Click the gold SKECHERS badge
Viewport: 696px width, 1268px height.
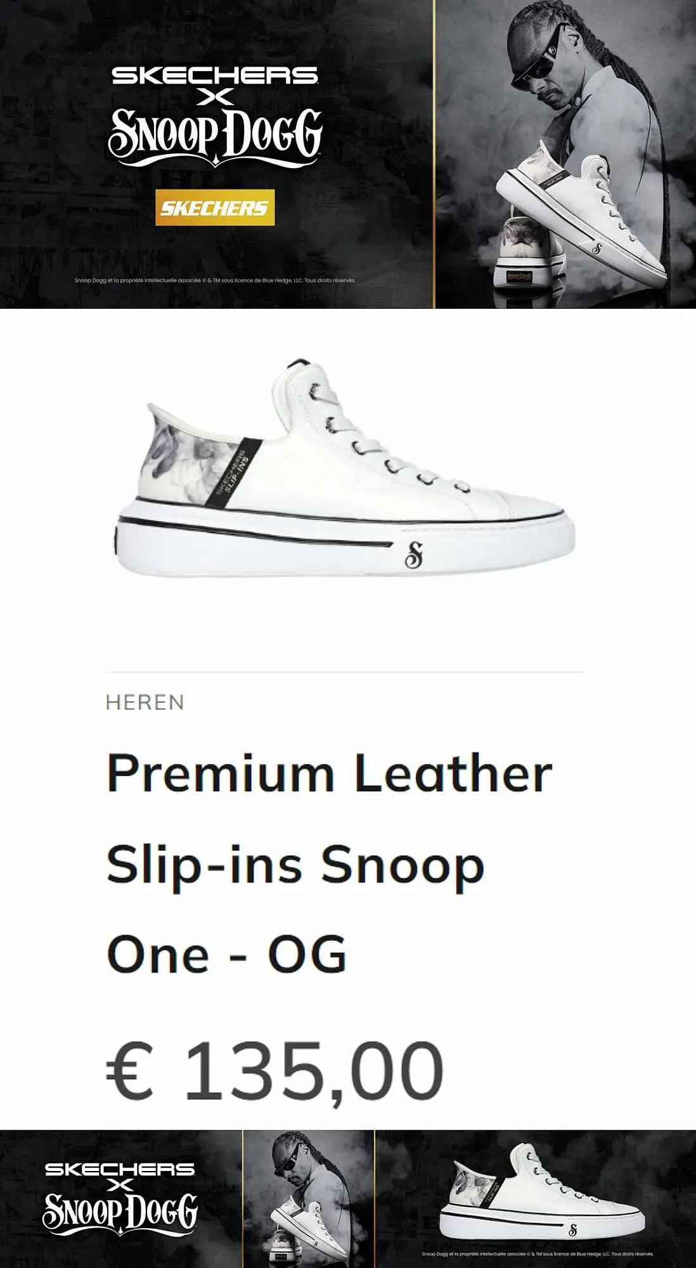coord(215,207)
